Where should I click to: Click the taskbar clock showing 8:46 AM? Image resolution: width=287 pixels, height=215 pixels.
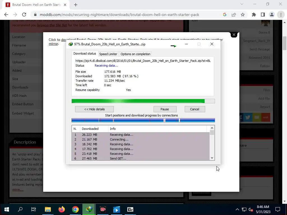tap(263, 209)
